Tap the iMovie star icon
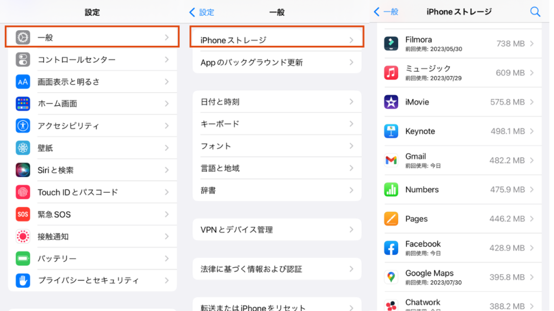554x311 pixels. coord(391,102)
